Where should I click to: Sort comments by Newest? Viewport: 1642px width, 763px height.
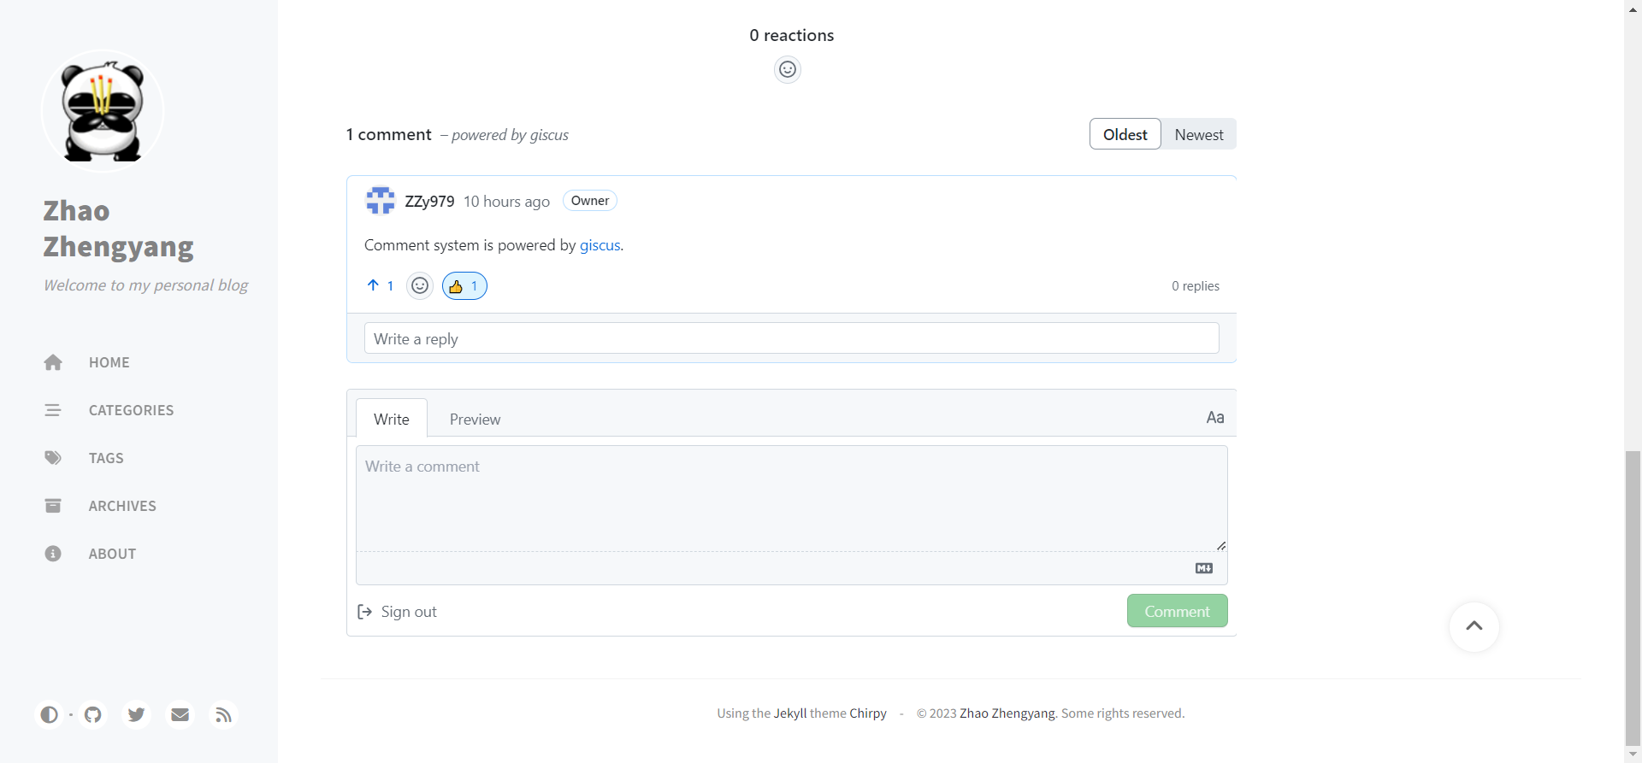[x=1199, y=134]
